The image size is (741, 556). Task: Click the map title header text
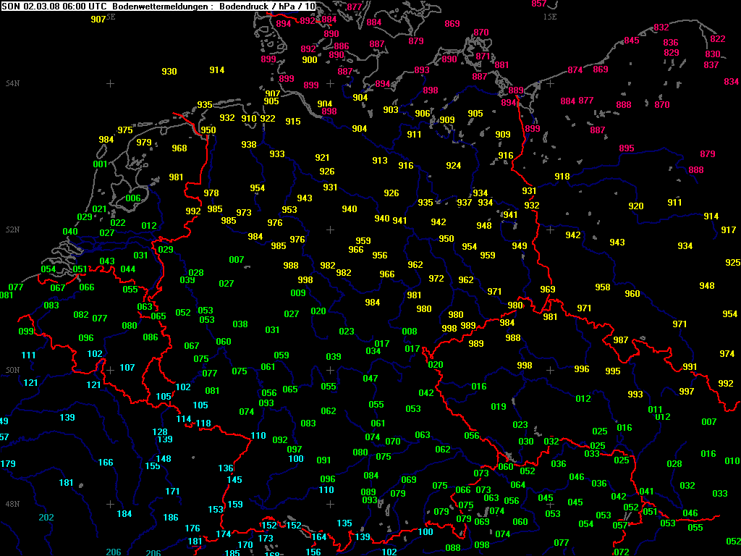[159, 6]
